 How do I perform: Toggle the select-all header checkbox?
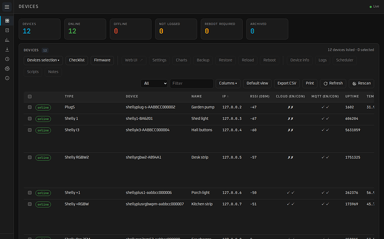29,96
